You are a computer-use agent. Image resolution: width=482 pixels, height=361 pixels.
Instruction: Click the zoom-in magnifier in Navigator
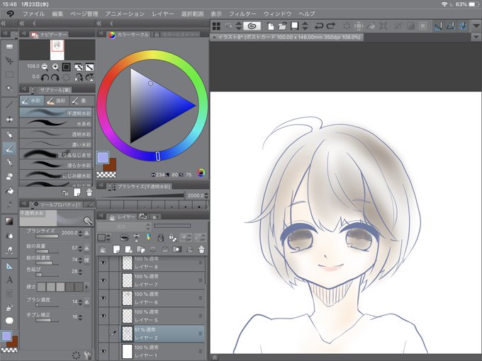(x=55, y=67)
